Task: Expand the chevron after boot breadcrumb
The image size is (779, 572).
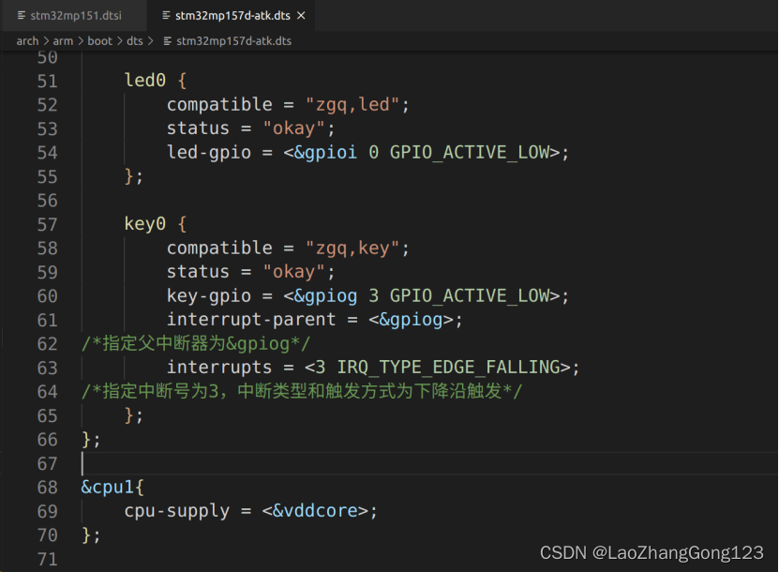Action: (117, 40)
